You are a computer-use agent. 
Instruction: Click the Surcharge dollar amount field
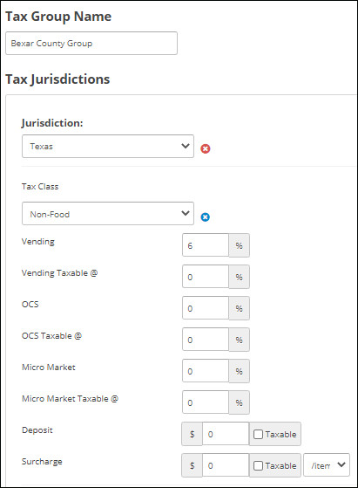[x=226, y=465]
